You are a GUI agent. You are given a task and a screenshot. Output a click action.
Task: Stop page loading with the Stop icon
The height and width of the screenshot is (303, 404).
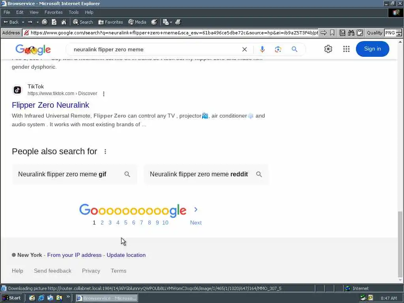point(45,22)
